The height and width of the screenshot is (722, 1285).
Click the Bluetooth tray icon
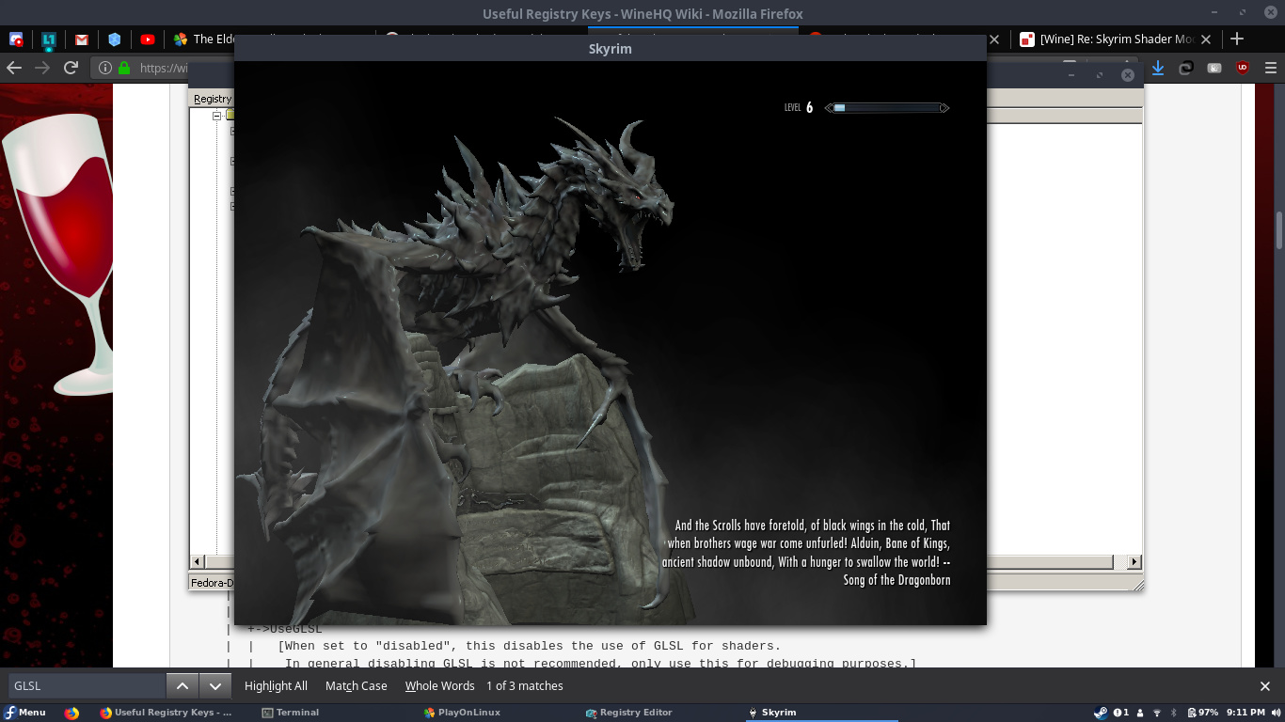tap(1173, 713)
